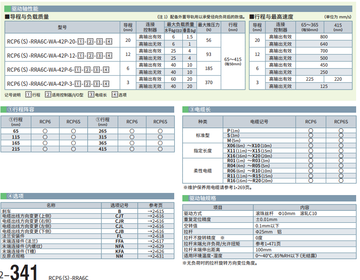Click option code B for 刹车
Image resolution: width=360 pixels, height=280 pixels.
point(119,211)
